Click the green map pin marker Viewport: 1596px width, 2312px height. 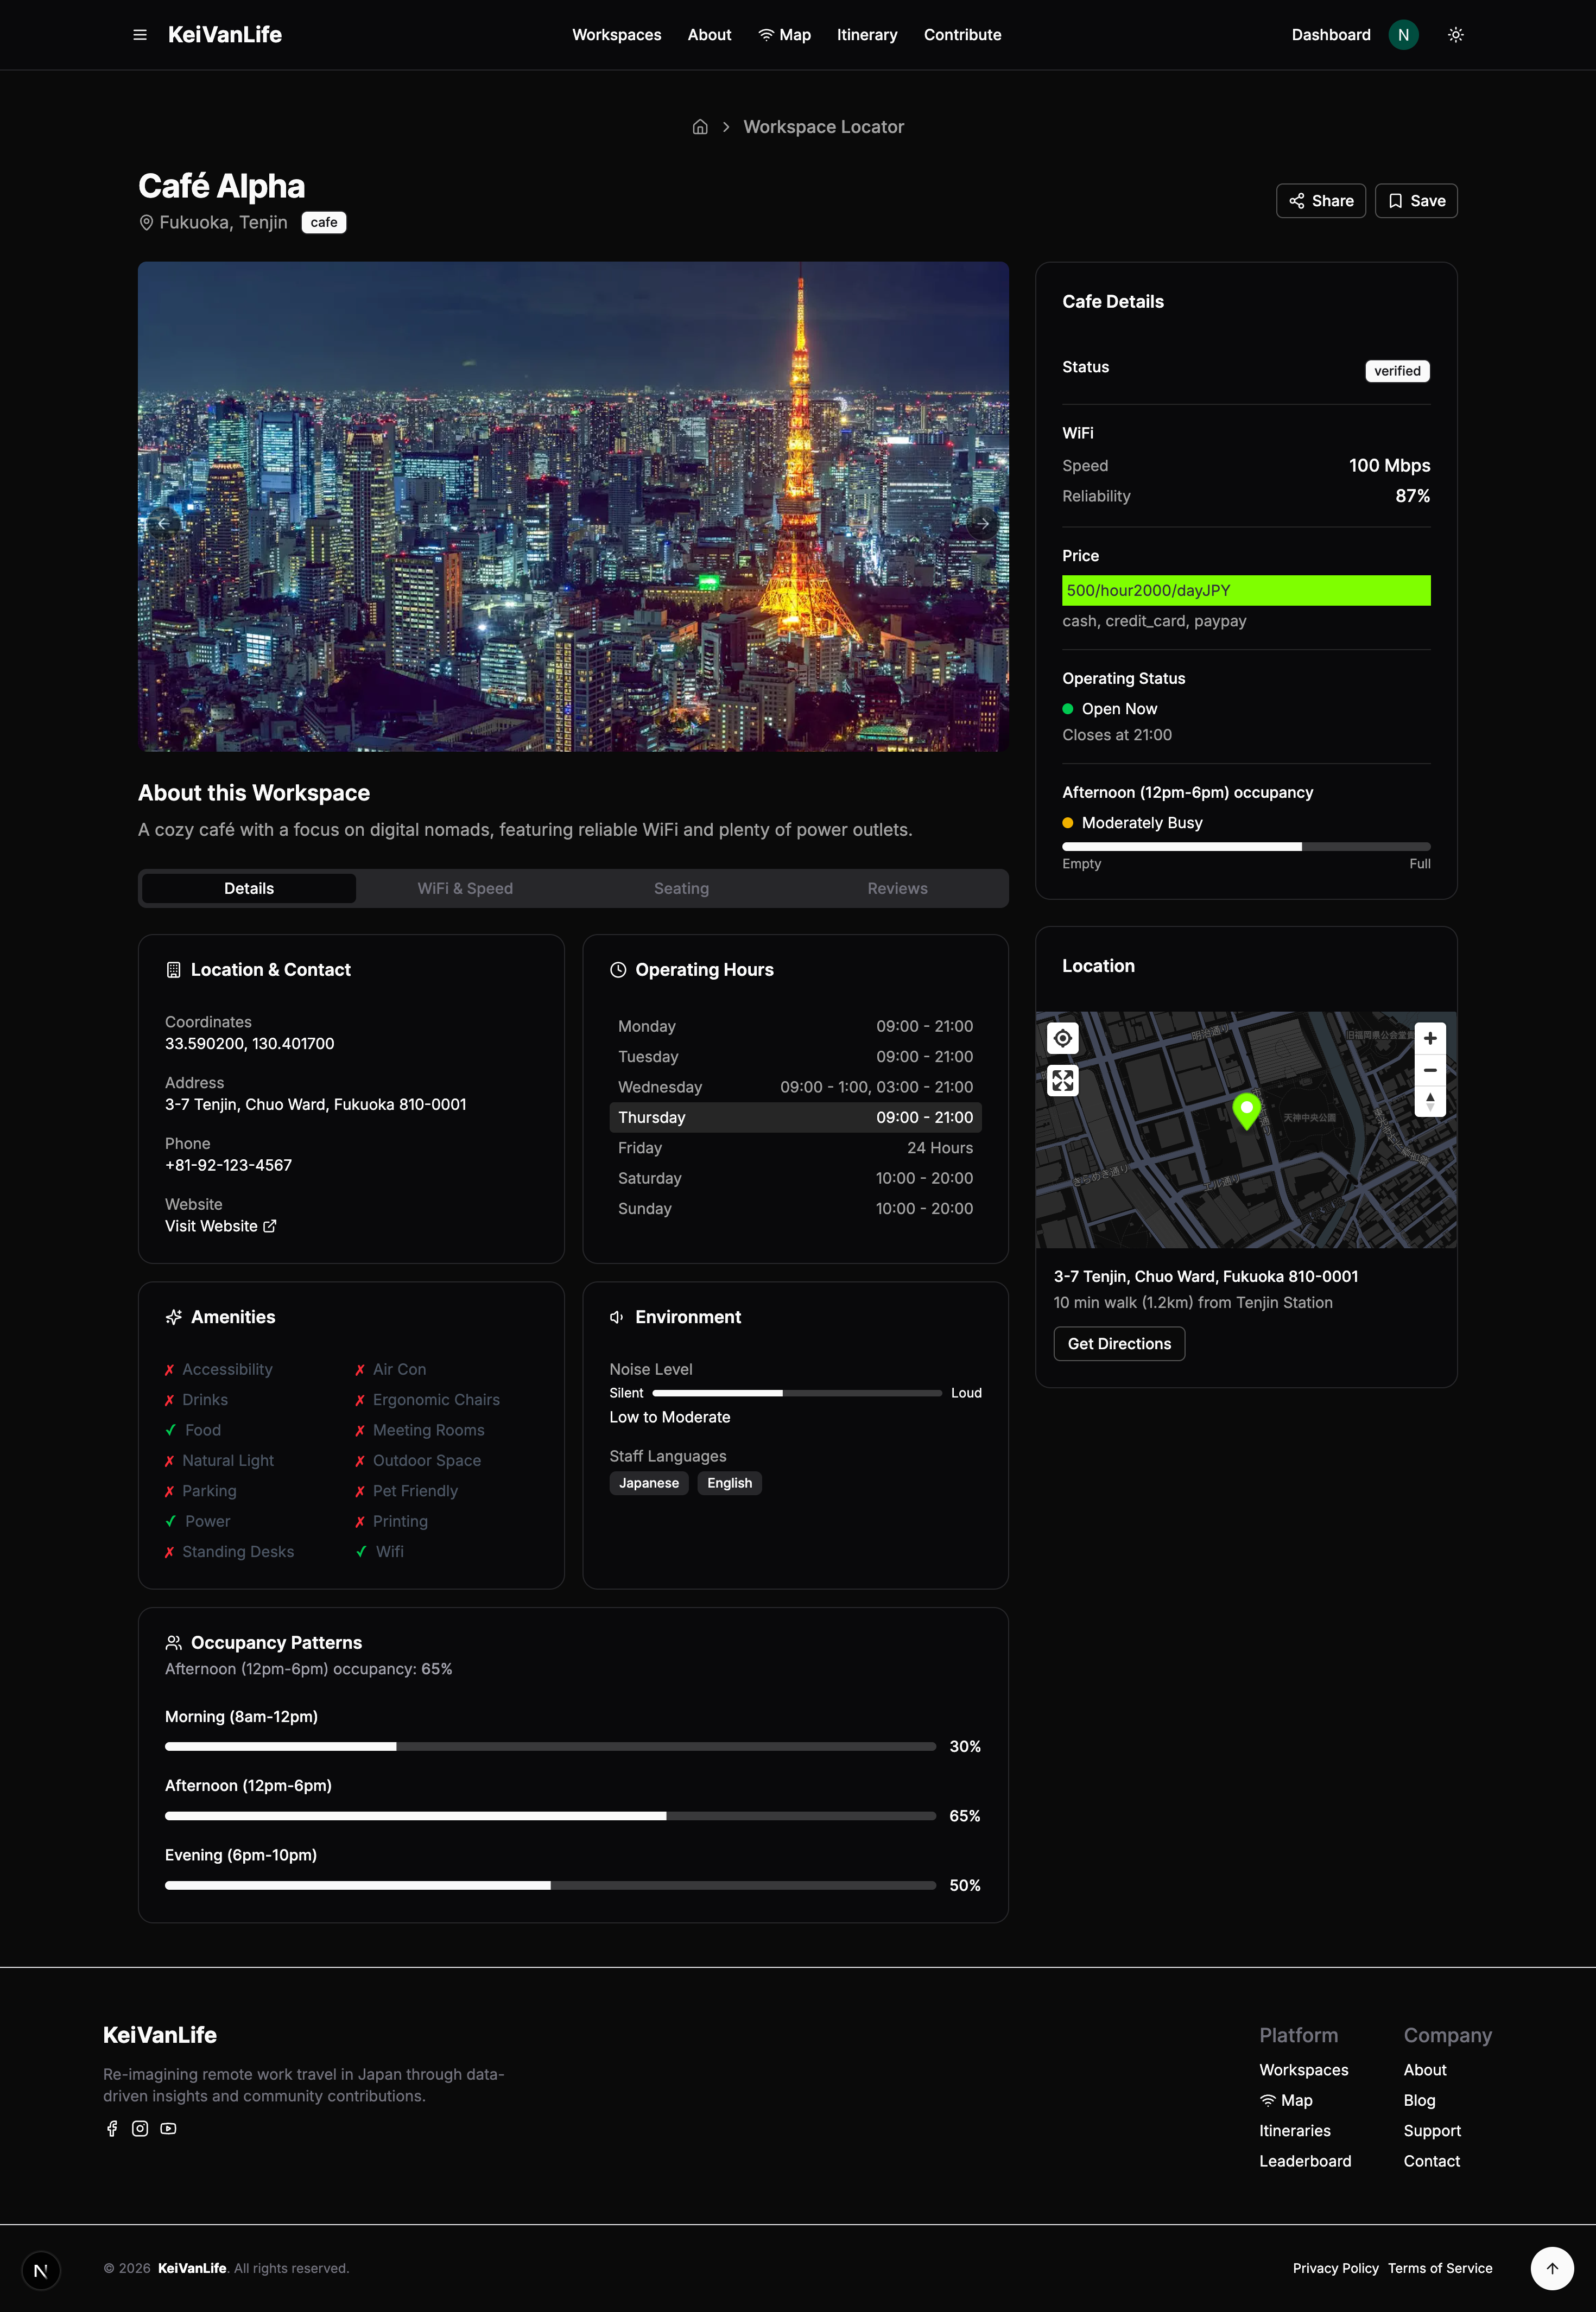pos(1246,1110)
